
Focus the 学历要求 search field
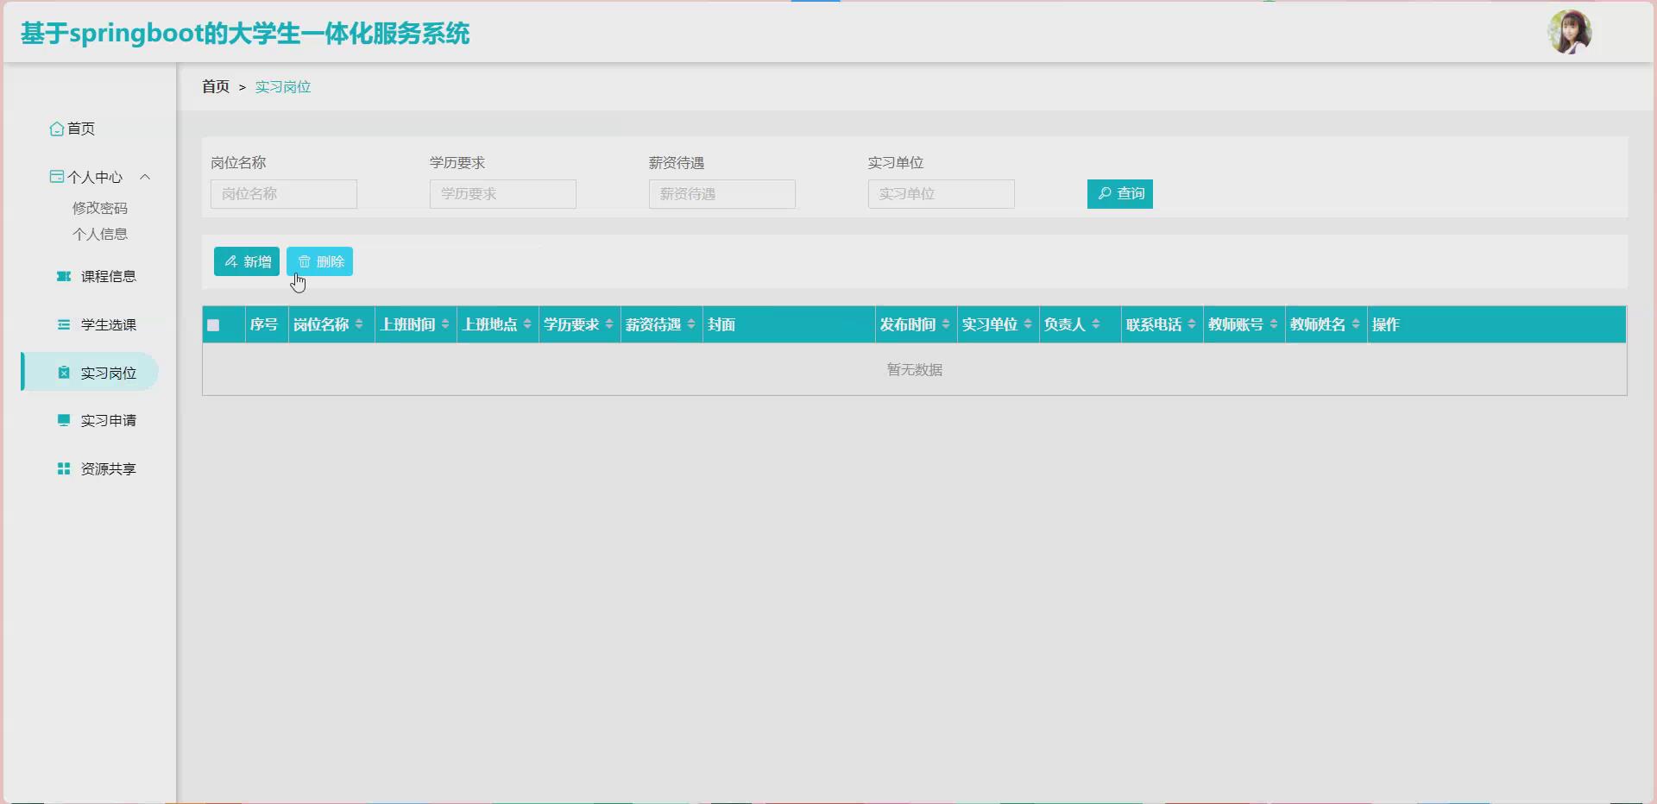[x=503, y=194]
